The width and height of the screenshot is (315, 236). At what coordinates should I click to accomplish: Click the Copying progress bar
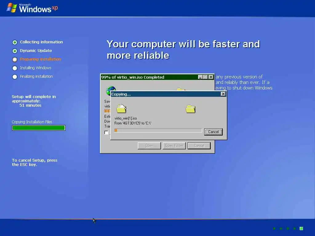[158, 130]
